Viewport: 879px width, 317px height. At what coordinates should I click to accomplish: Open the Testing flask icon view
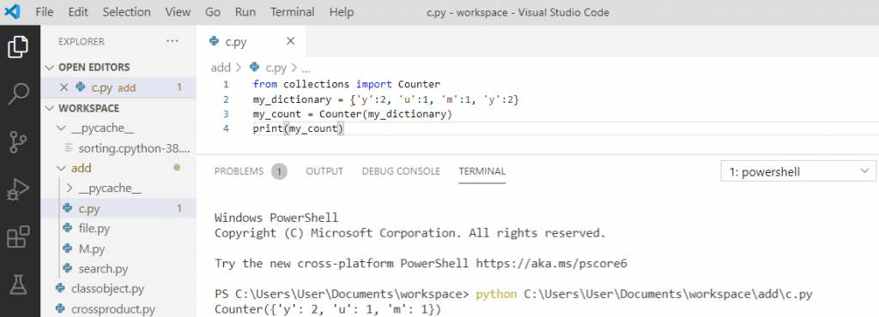19,284
